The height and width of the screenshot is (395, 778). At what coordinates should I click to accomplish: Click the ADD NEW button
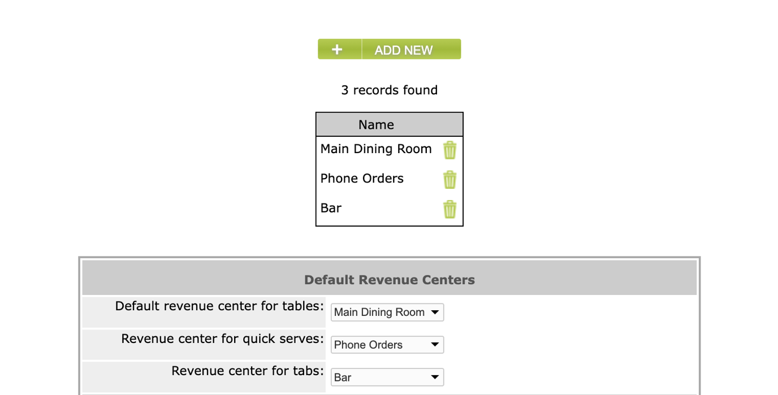(403, 50)
